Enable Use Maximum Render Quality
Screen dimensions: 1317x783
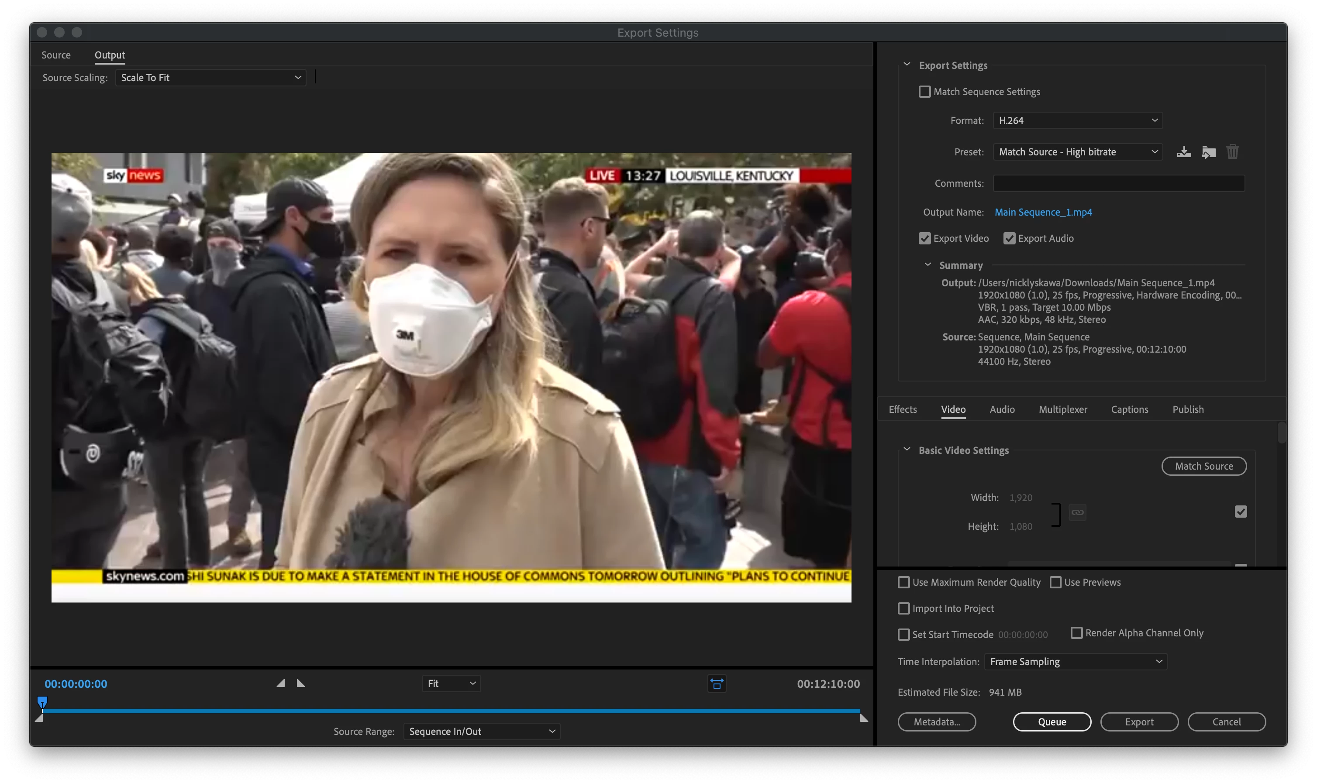tap(903, 583)
